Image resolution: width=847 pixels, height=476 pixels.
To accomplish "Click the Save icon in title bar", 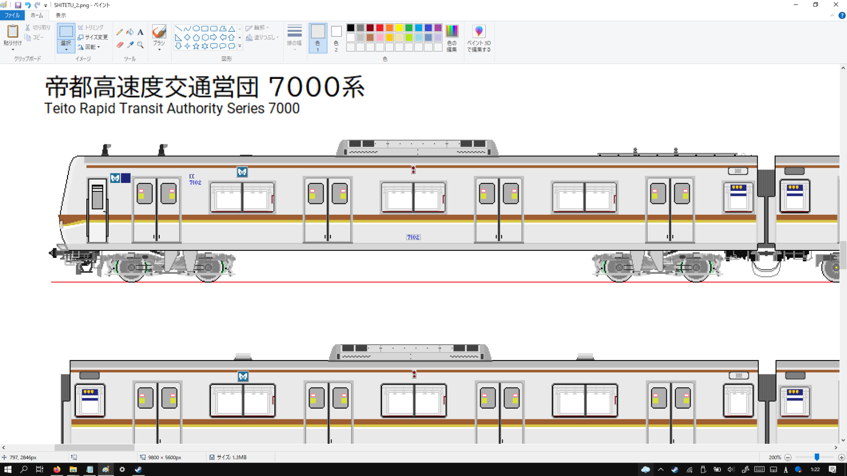I will click(18, 5).
